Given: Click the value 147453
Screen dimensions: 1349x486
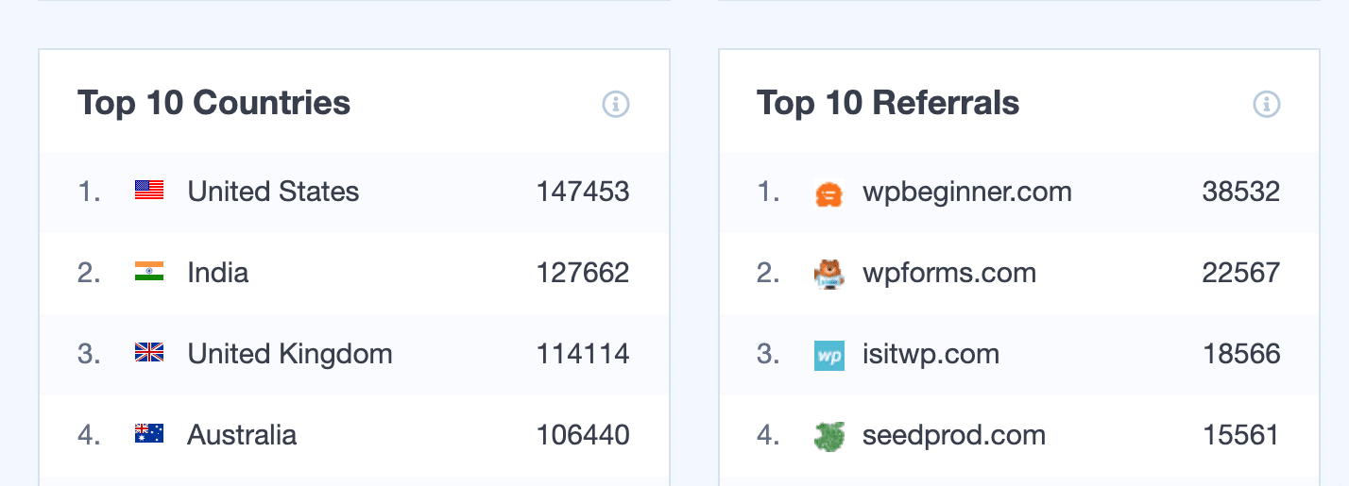Looking at the screenshot, I should click(x=583, y=192).
